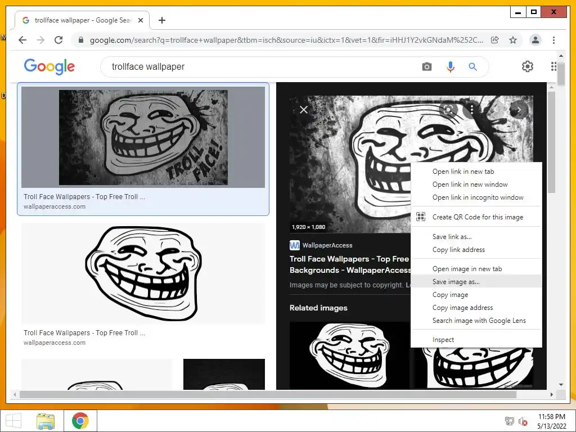Choose Copy image address
Viewport: 576px width, 432px height.
point(476,308)
